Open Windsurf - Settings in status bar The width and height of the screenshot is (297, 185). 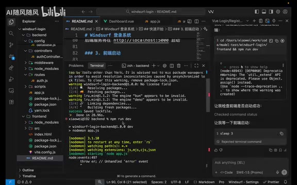(x=243, y=182)
